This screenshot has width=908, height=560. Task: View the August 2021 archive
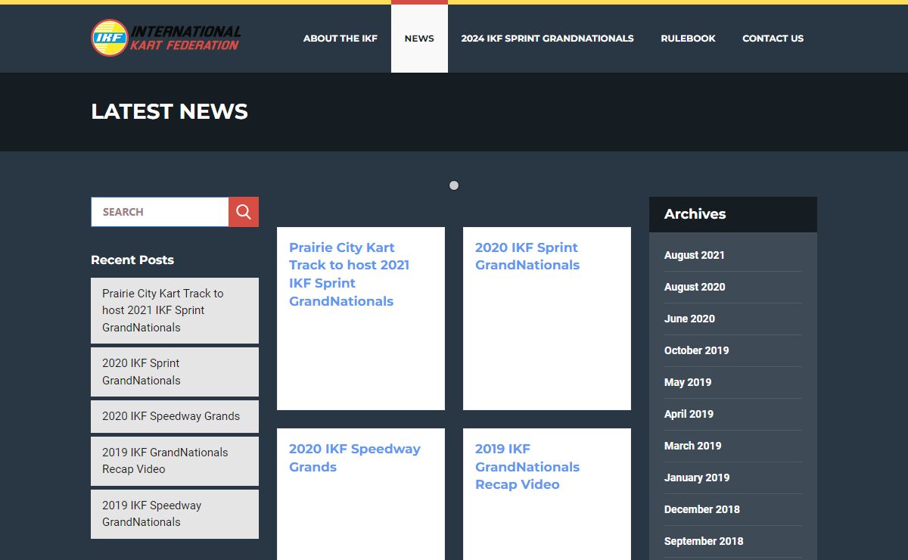click(x=695, y=255)
